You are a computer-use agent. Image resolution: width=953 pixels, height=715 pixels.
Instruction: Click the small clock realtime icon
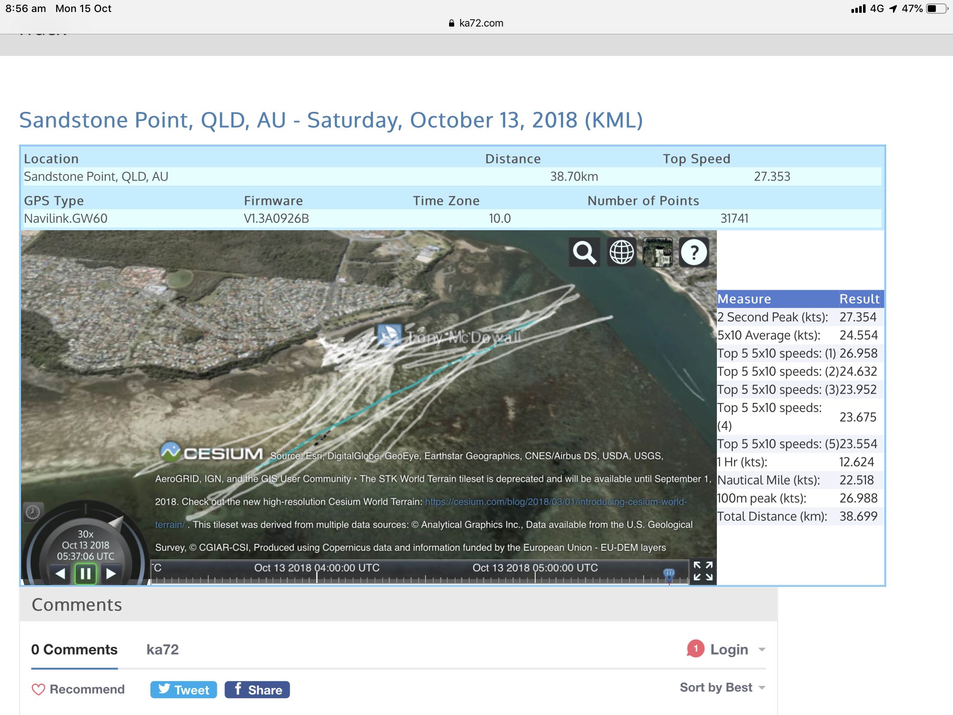tap(33, 512)
